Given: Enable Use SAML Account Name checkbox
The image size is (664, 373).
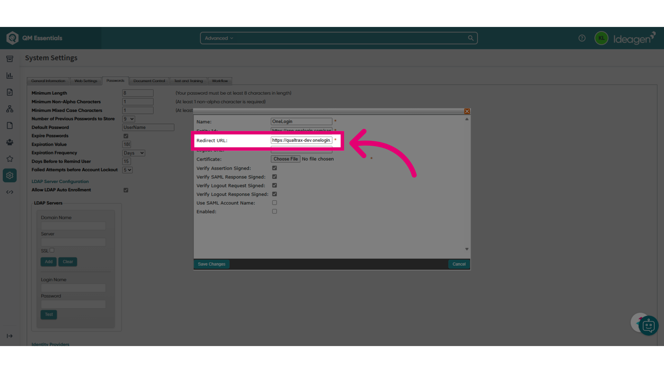Looking at the screenshot, I should click(275, 203).
